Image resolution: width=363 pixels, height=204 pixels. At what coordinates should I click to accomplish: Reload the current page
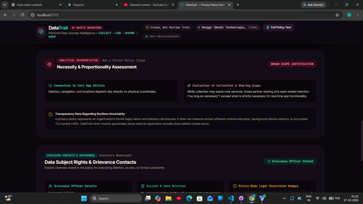coord(22,15)
